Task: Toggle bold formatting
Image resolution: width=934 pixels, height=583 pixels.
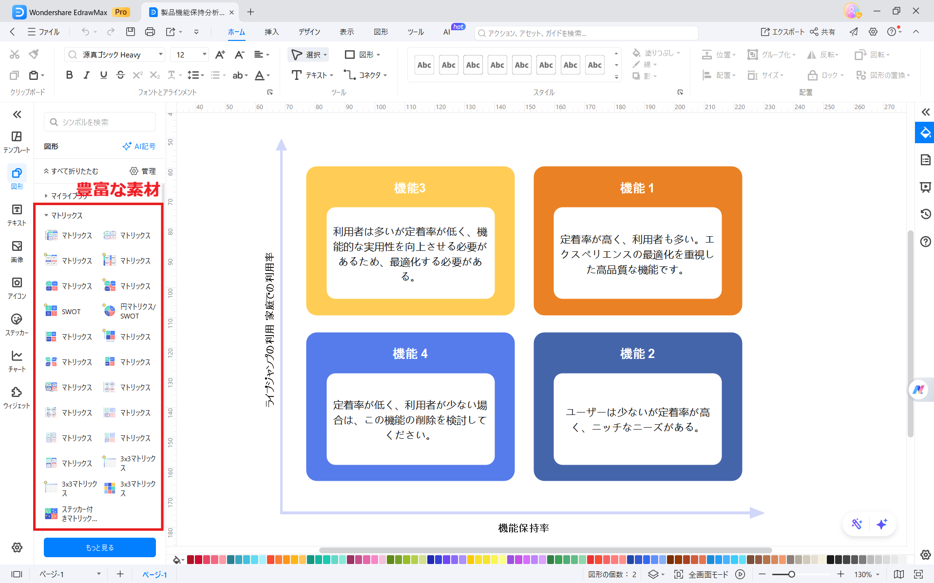Action: [x=69, y=75]
